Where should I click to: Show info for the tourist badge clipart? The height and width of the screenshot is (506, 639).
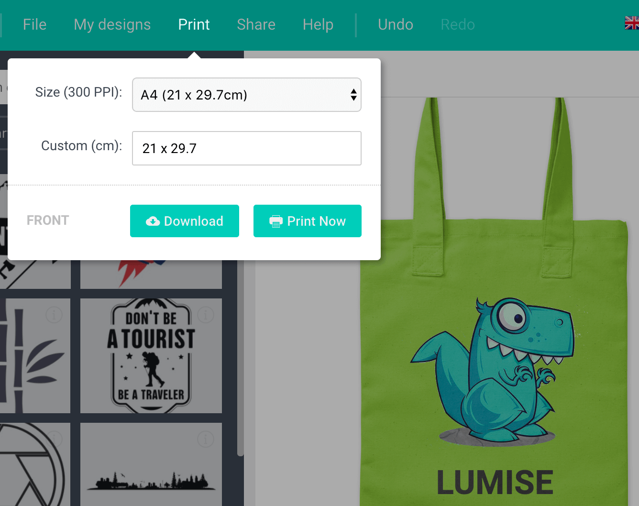(206, 315)
